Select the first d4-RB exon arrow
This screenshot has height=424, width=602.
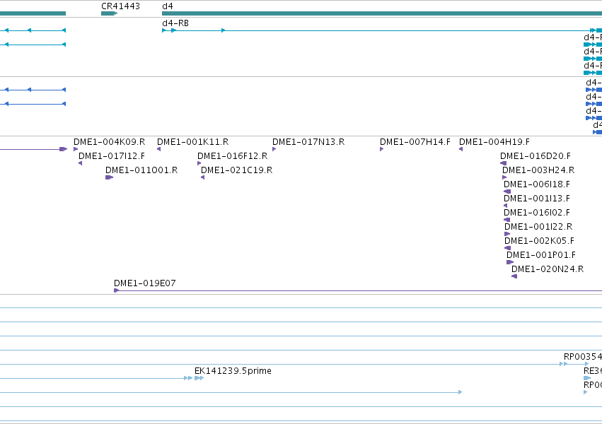164,30
